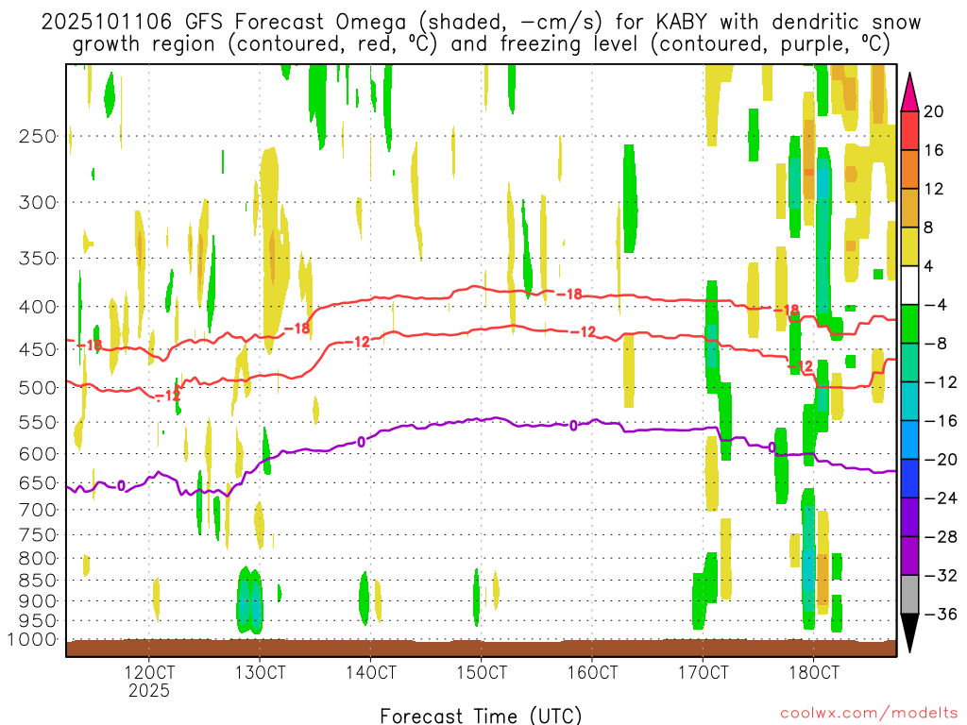Screen dimensions: 967x725
Task: Click the 180CT time axis label
Action: coord(814,671)
